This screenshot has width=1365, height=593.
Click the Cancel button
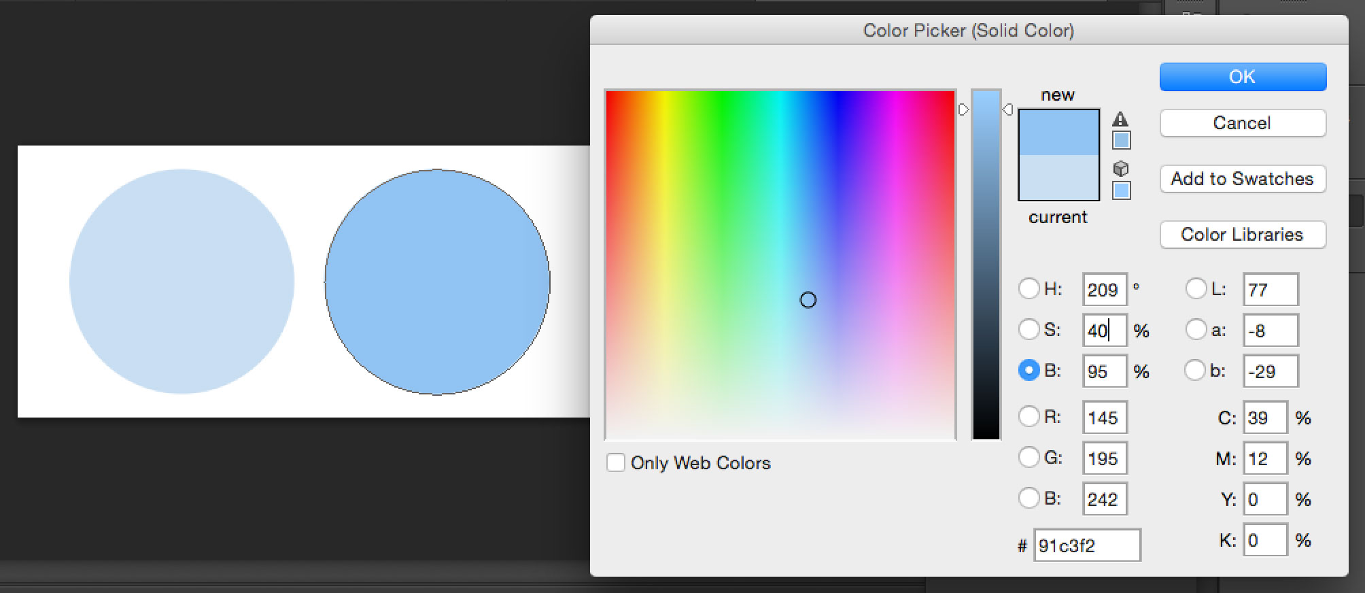coord(1243,123)
